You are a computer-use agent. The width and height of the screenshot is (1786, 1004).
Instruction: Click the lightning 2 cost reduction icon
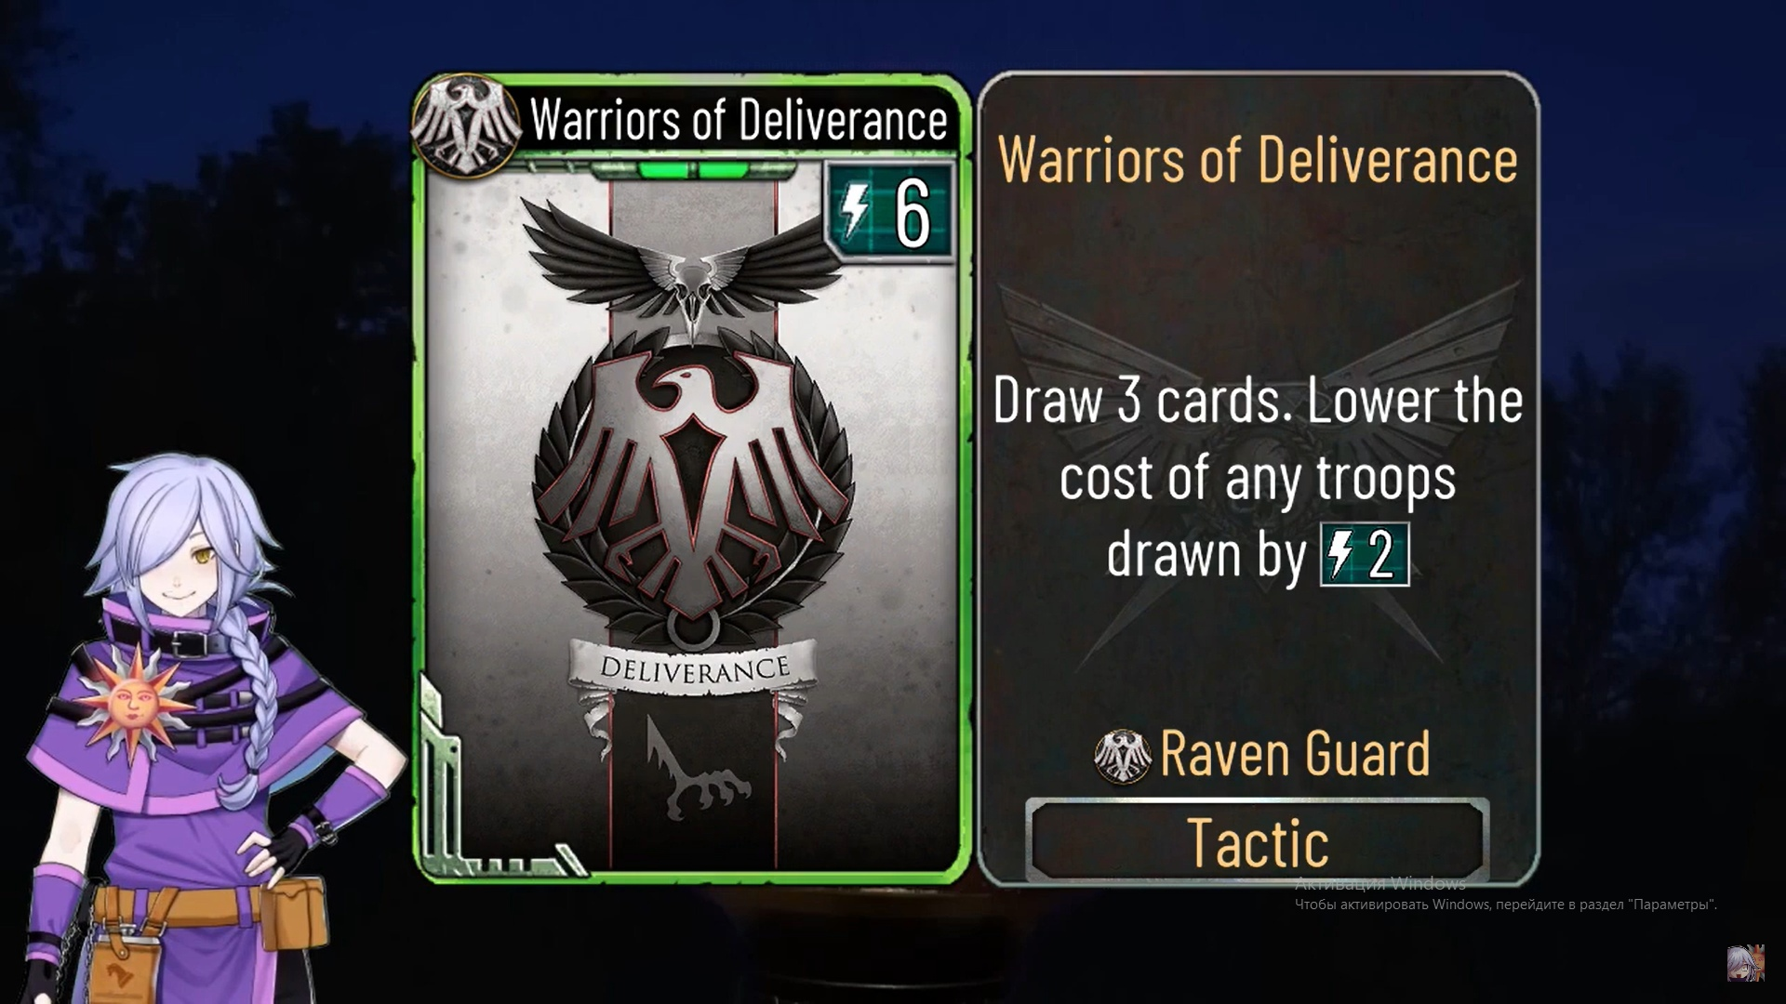[1365, 554]
